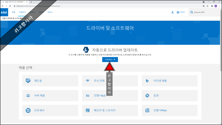The height and width of the screenshot is (125, 222).
Task: Click the translate page icon in address bar
Action: click(204, 6)
